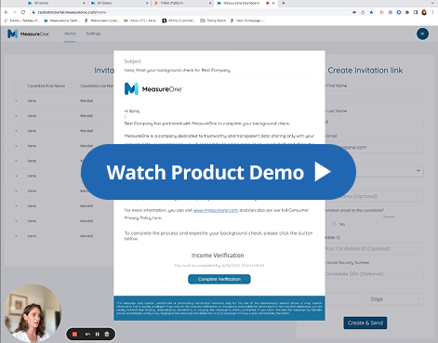Open the Days unit dropdown
The image size is (438, 343).
[395, 299]
